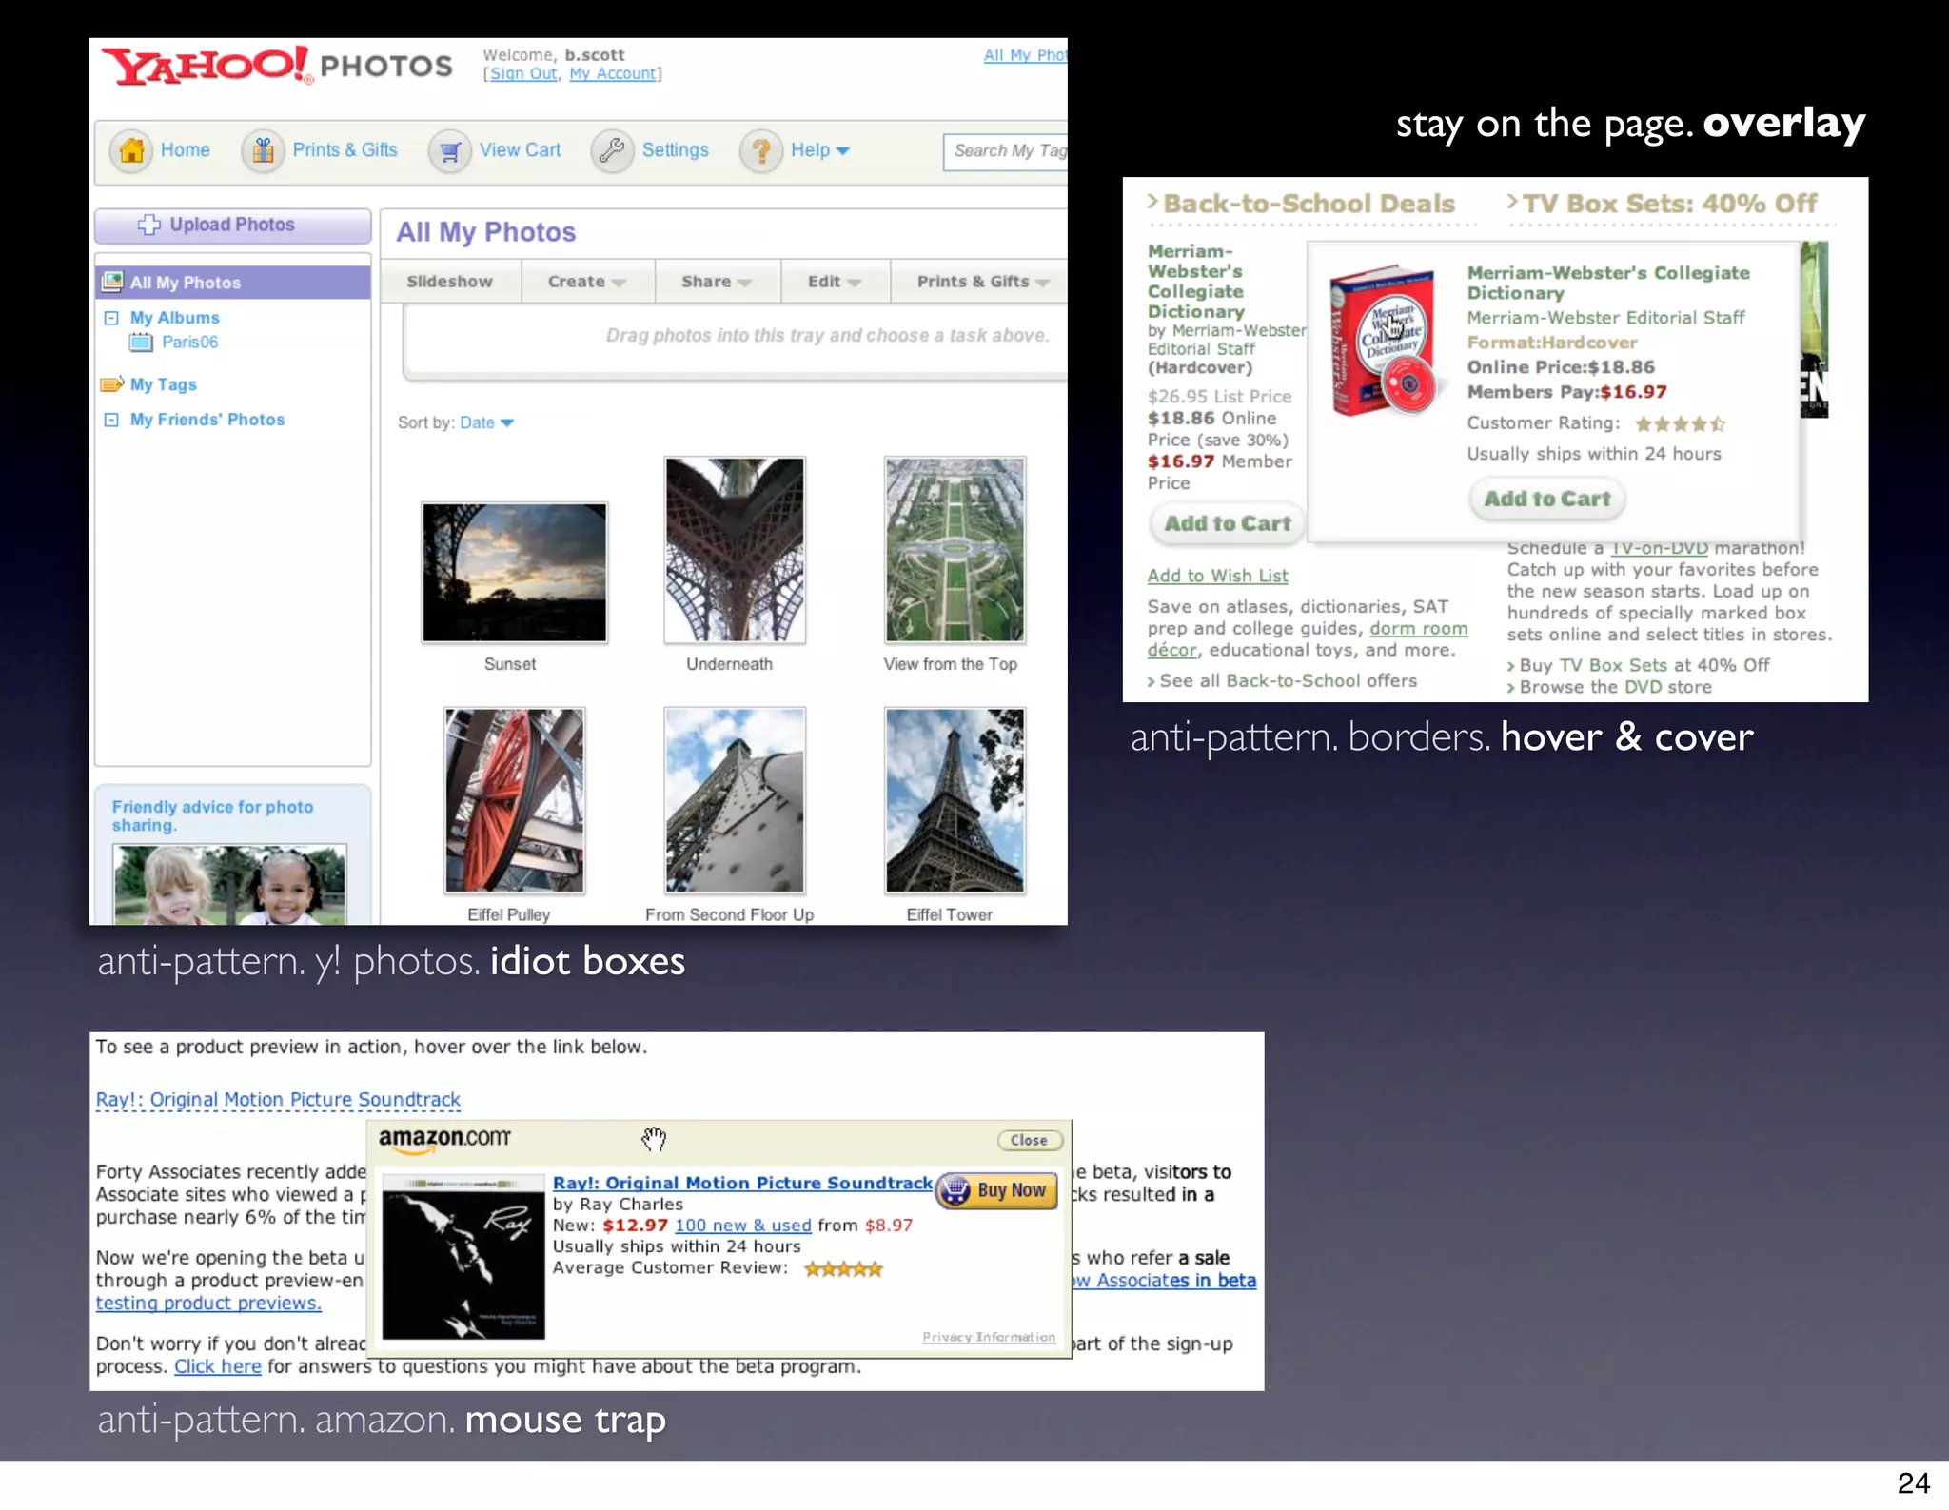Click the Friendly advice for photo sharing link
Image resolution: width=1949 pixels, height=1510 pixels.
coord(212,815)
